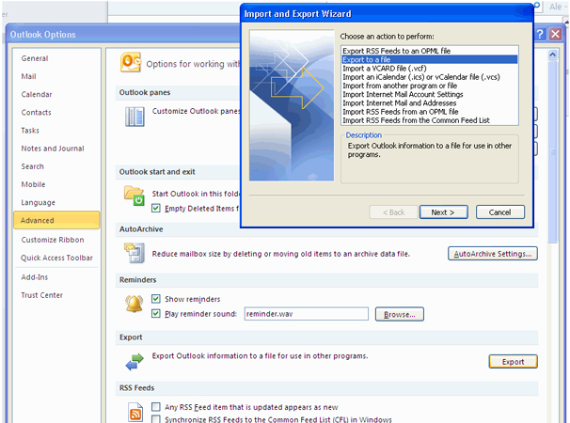
Task: Click Browse for reminder sound
Action: pyautogui.click(x=400, y=314)
